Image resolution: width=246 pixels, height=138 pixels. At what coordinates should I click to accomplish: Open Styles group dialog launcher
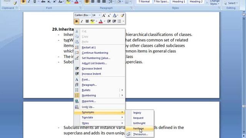(219, 8)
